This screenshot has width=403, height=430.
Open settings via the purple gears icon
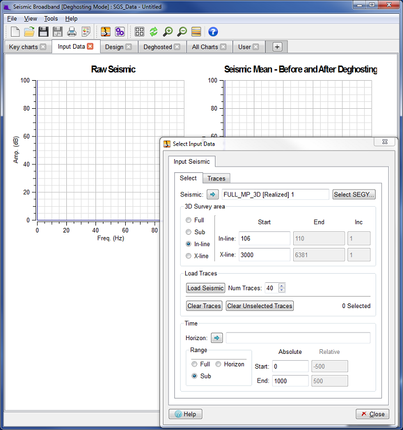pyautogui.click(x=119, y=31)
